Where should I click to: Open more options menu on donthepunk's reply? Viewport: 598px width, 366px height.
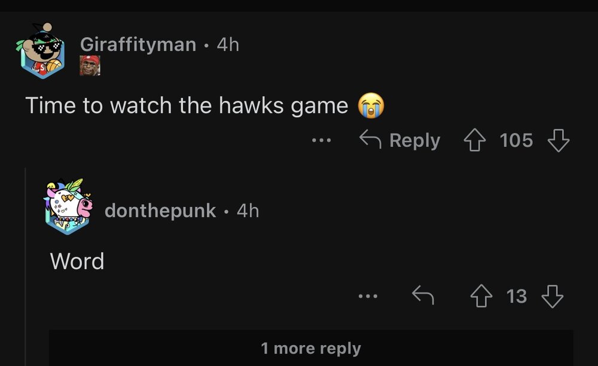point(368,296)
